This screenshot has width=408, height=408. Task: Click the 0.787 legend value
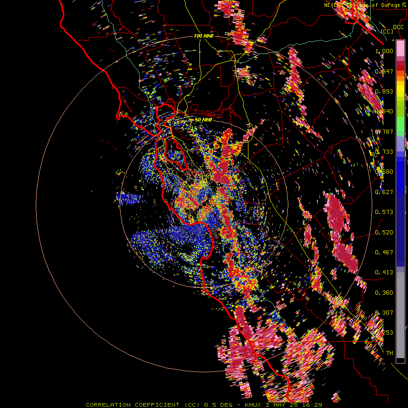(384, 131)
